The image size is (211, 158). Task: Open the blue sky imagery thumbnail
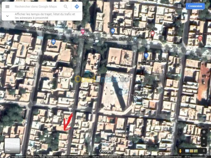point(187,151)
